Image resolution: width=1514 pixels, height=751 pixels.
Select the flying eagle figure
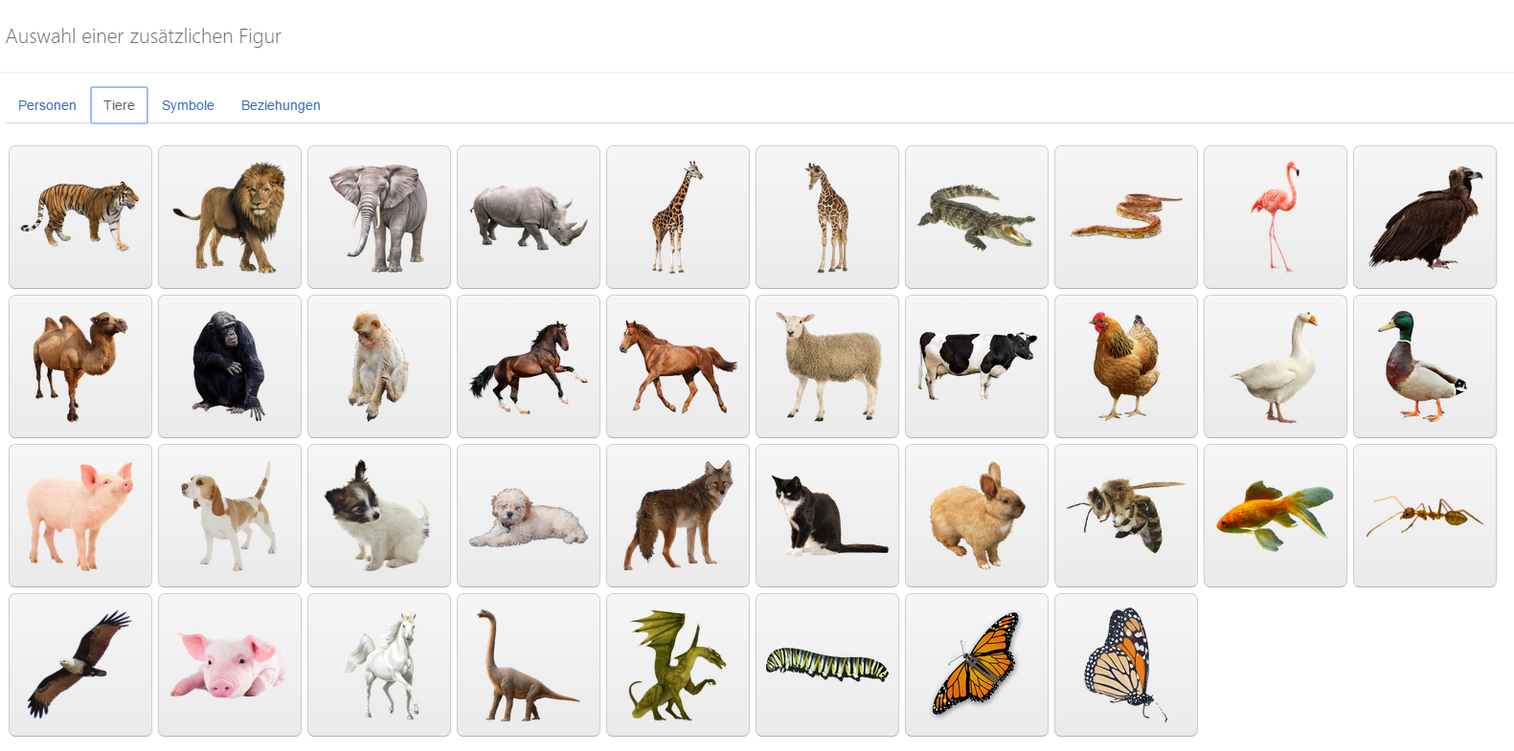tap(80, 665)
